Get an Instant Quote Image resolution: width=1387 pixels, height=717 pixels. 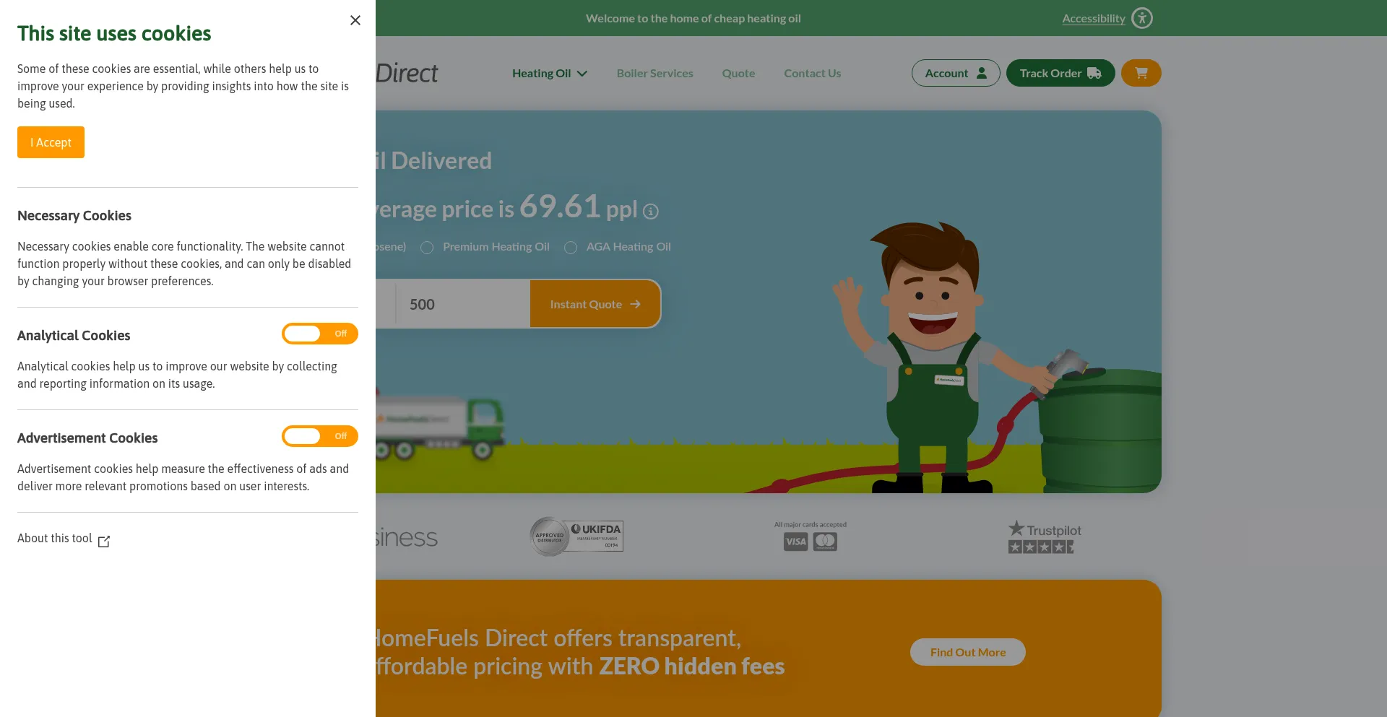point(595,304)
